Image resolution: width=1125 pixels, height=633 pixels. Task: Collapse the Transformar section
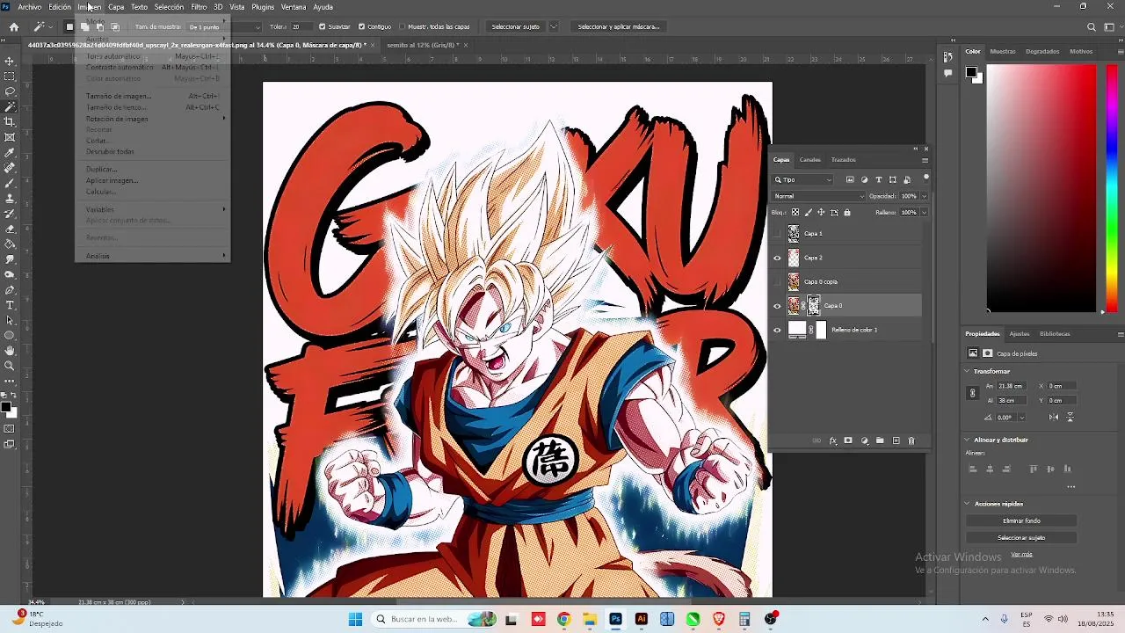pos(968,371)
